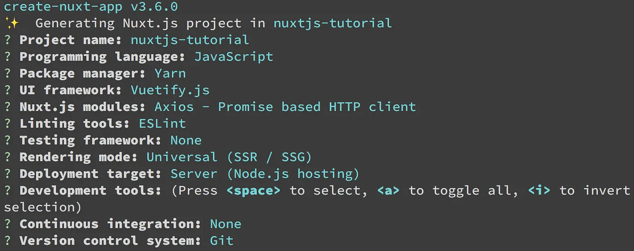This screenshot has height=251, width=634.
Task: Click the question mark before Version control system
Action: click(7, 241)
